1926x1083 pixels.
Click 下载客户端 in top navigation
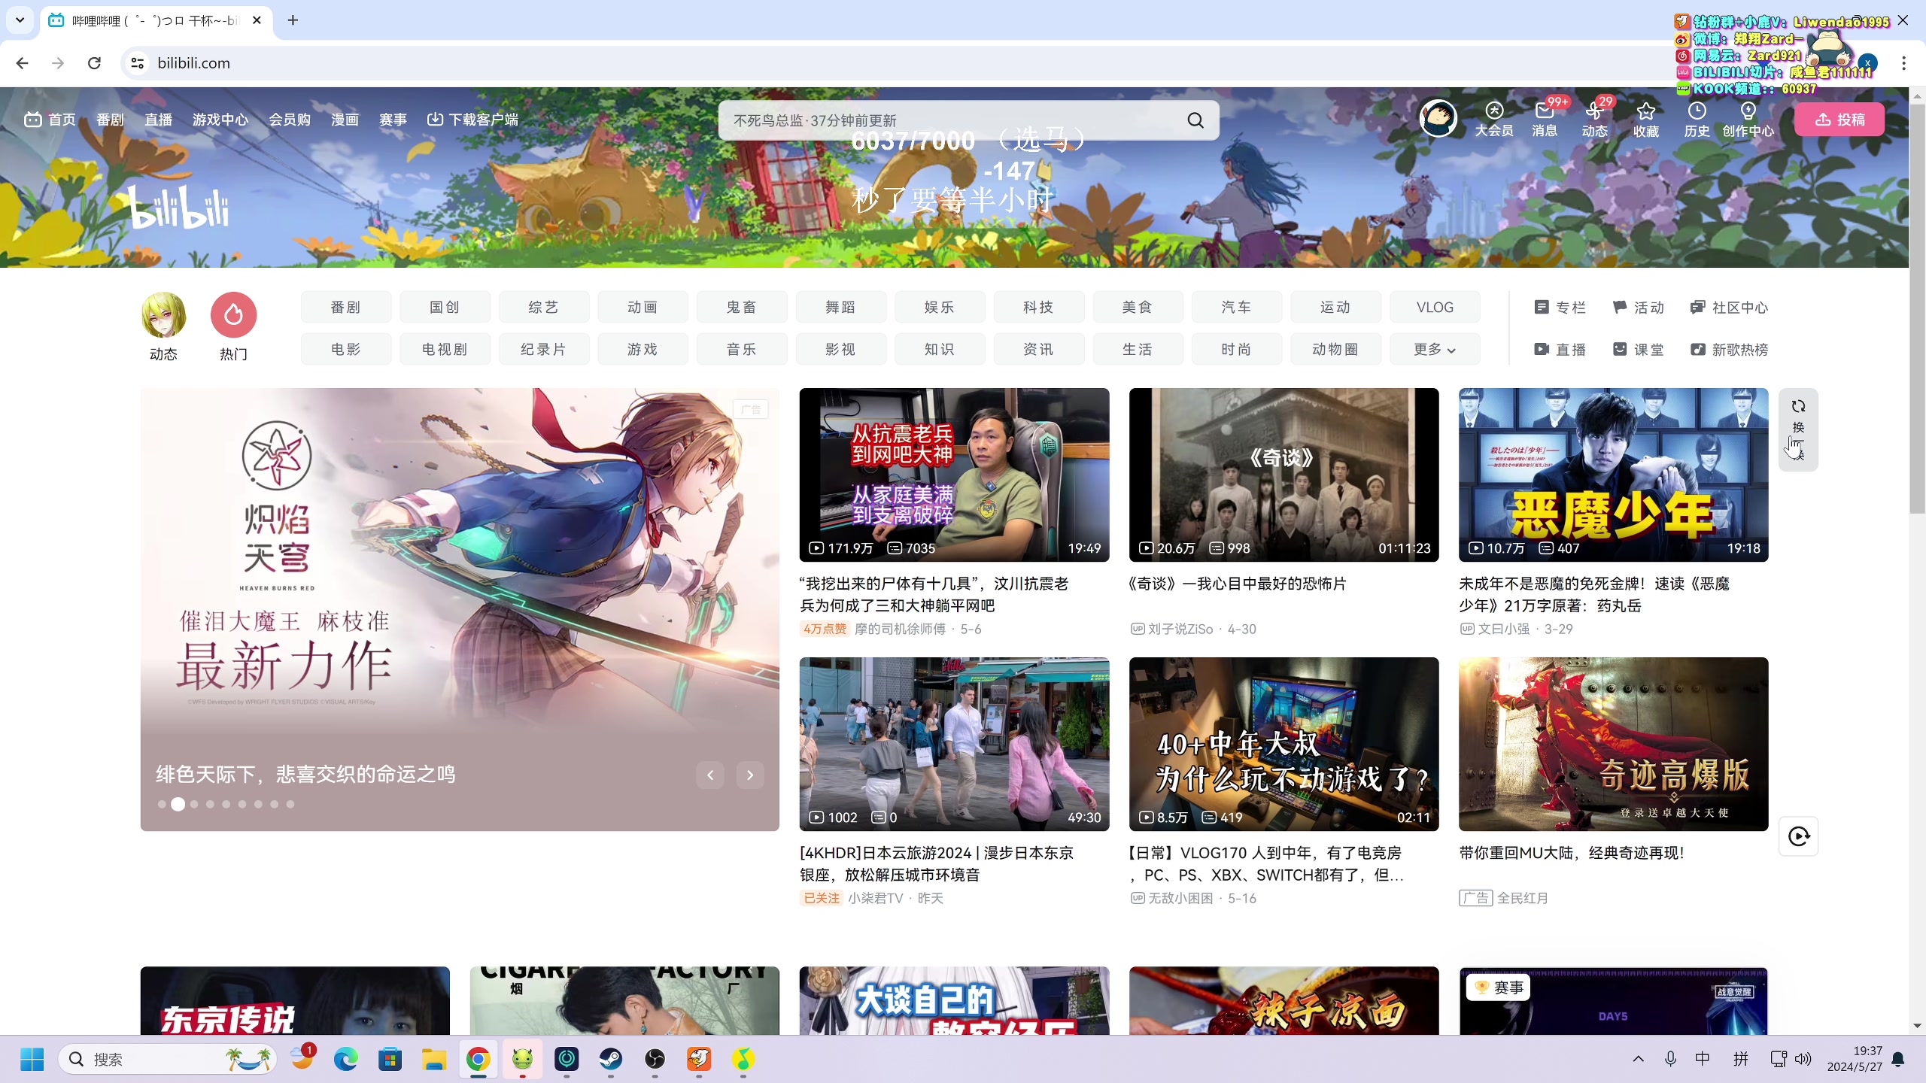472,120
